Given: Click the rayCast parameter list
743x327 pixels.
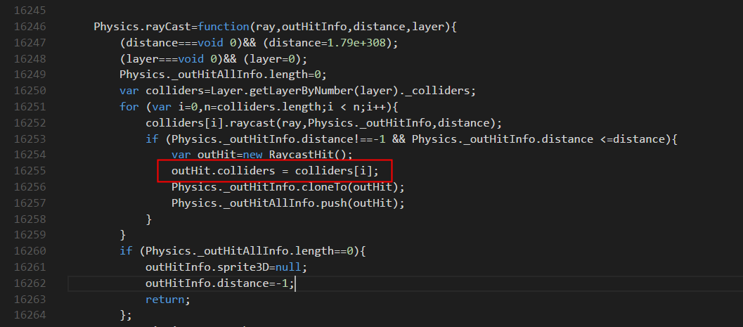Looking at the screenshot, I should pos(350,27).
